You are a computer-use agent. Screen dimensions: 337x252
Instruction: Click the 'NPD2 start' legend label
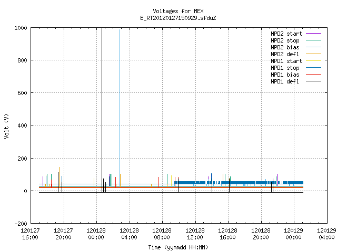pos(286,34)
